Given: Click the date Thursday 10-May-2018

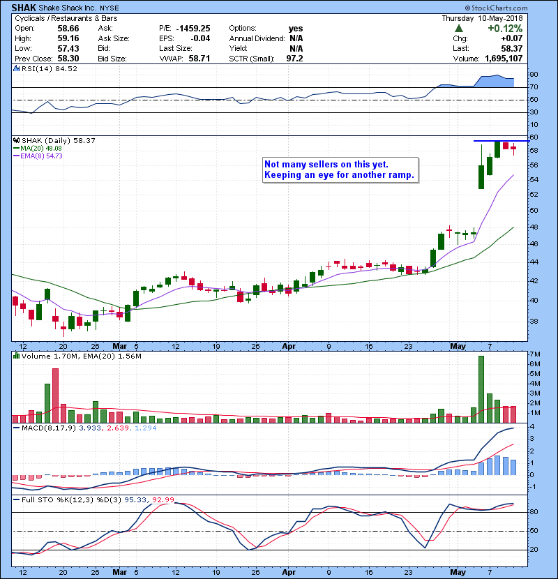Looking at the screenshot, I should coord(482,18).
